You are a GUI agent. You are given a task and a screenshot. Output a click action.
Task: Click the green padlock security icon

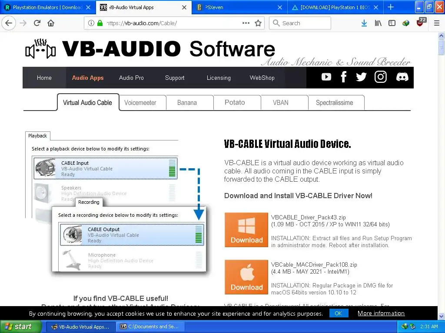(100, 23)
